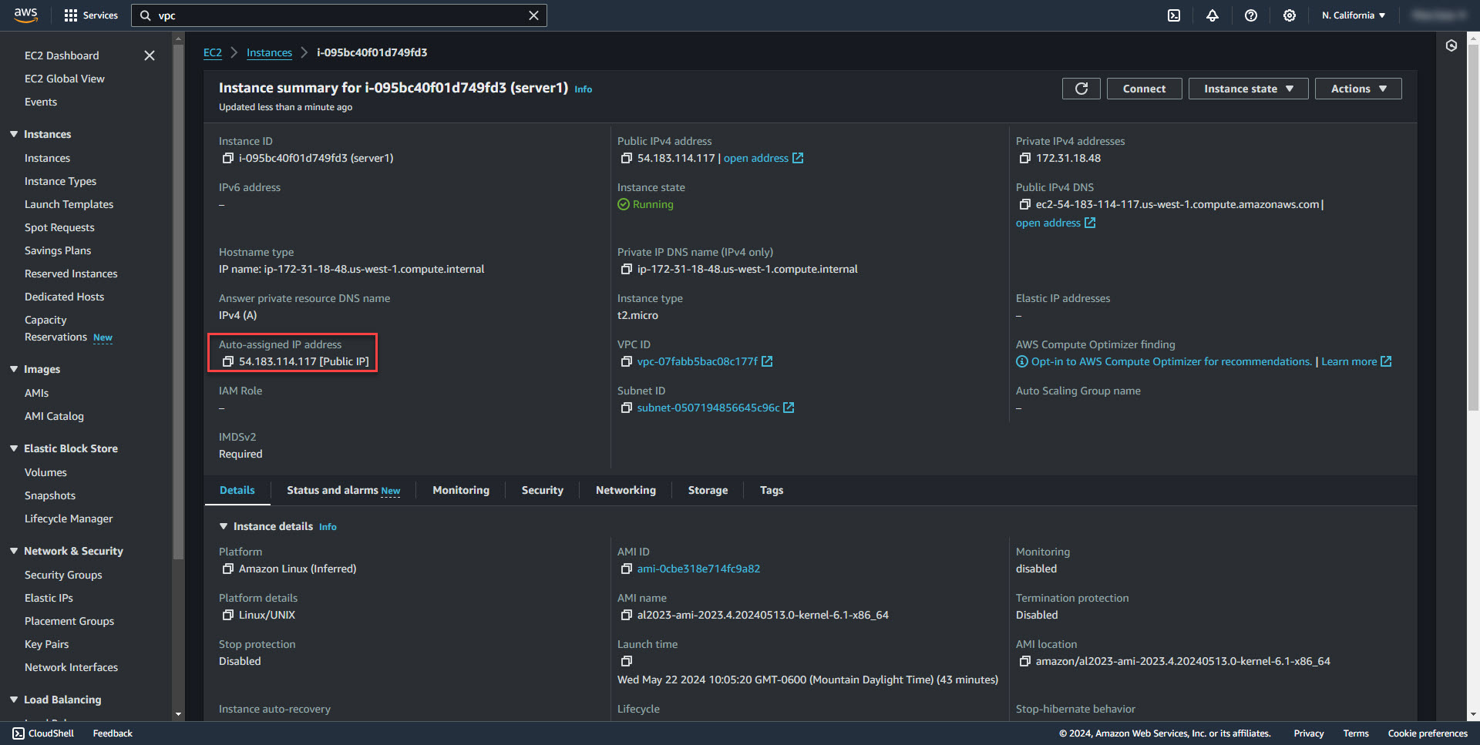Viewport: 1480px width, 745px height.
Task: Open the open address link beside Public IPv4
Action: (x=763, y=158)
